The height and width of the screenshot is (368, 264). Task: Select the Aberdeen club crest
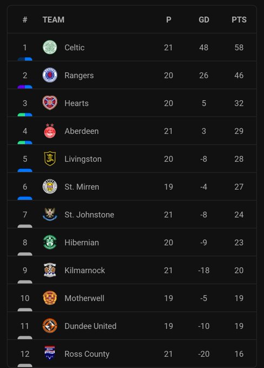(x=50, y=131)
